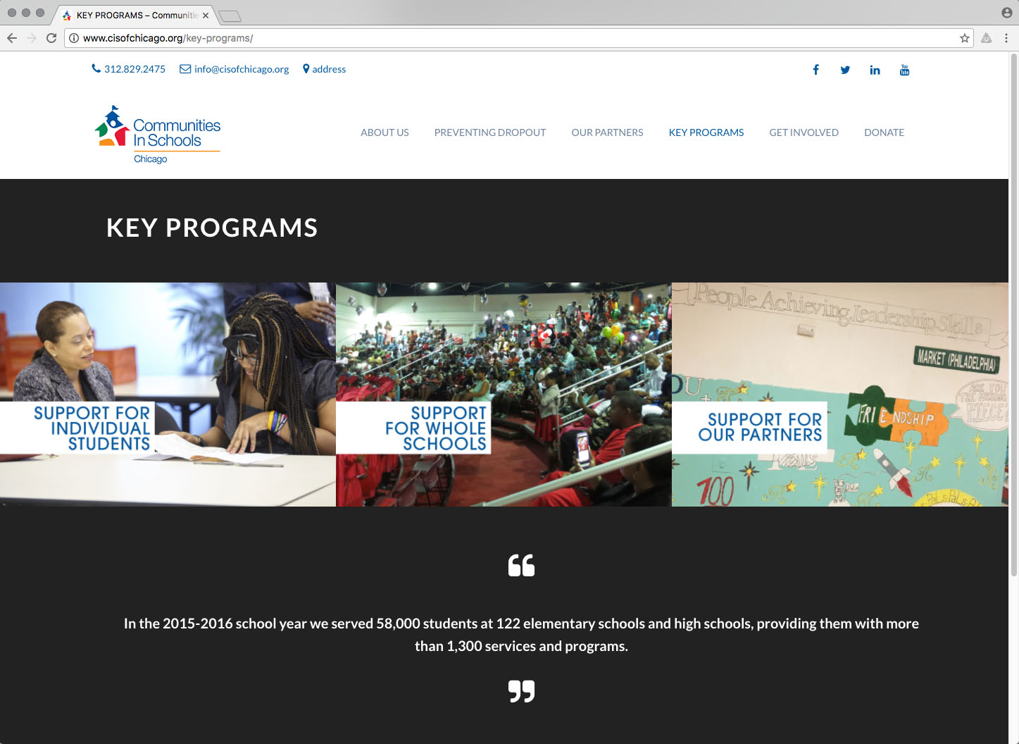Open the Facebook social icon
1019x744 pixels.
coord(815,70)
